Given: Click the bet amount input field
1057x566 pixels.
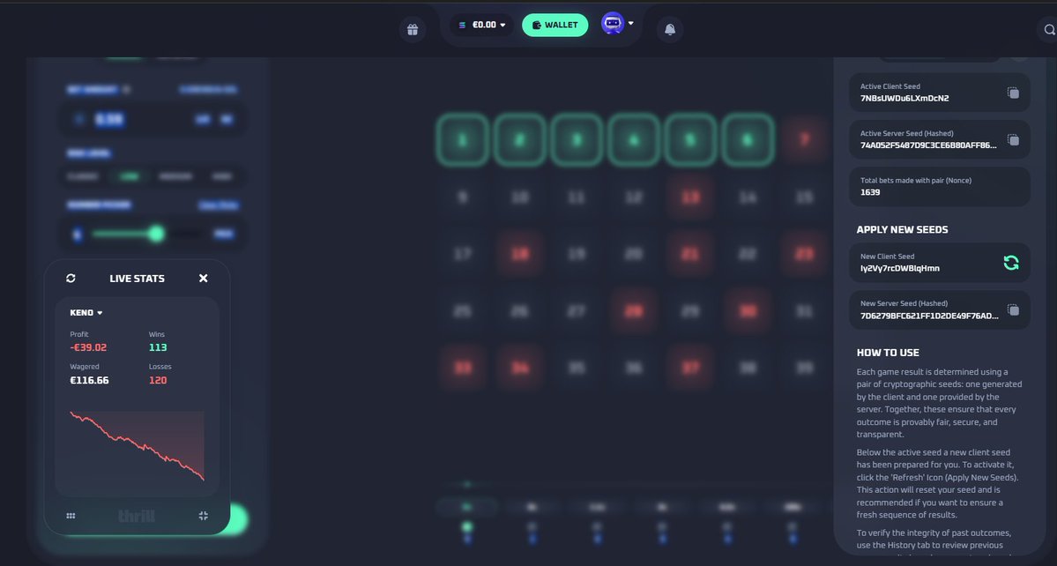Looking at the screenshot, I should point(152,119).
